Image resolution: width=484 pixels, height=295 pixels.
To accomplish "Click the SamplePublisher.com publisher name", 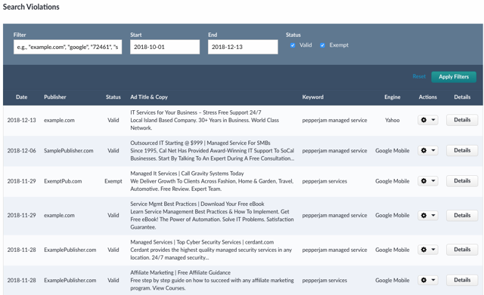I will (x=69, y=151).
